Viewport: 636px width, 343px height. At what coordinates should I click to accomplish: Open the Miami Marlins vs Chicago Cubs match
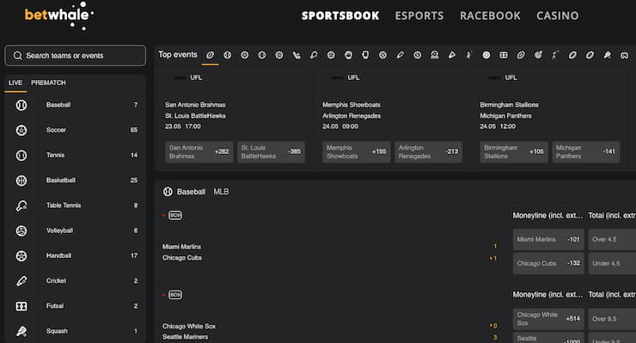(182, 252)
